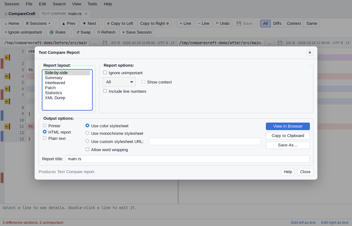Click the Save As… button
This screenshot has height=226, width=352.
(x=288, y=145)
